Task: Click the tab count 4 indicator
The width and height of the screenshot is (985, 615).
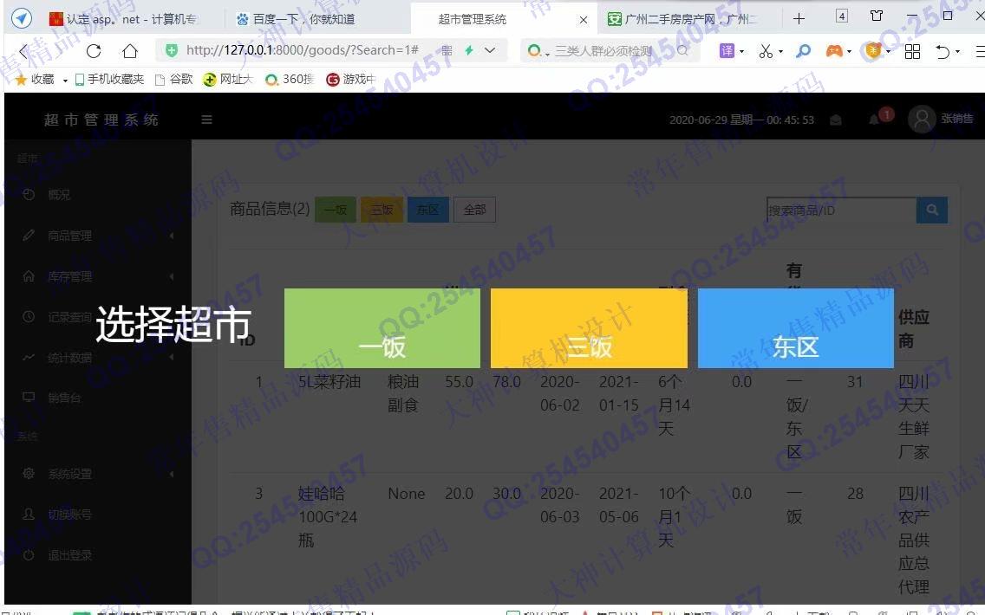Action: (x=842, y=16)
